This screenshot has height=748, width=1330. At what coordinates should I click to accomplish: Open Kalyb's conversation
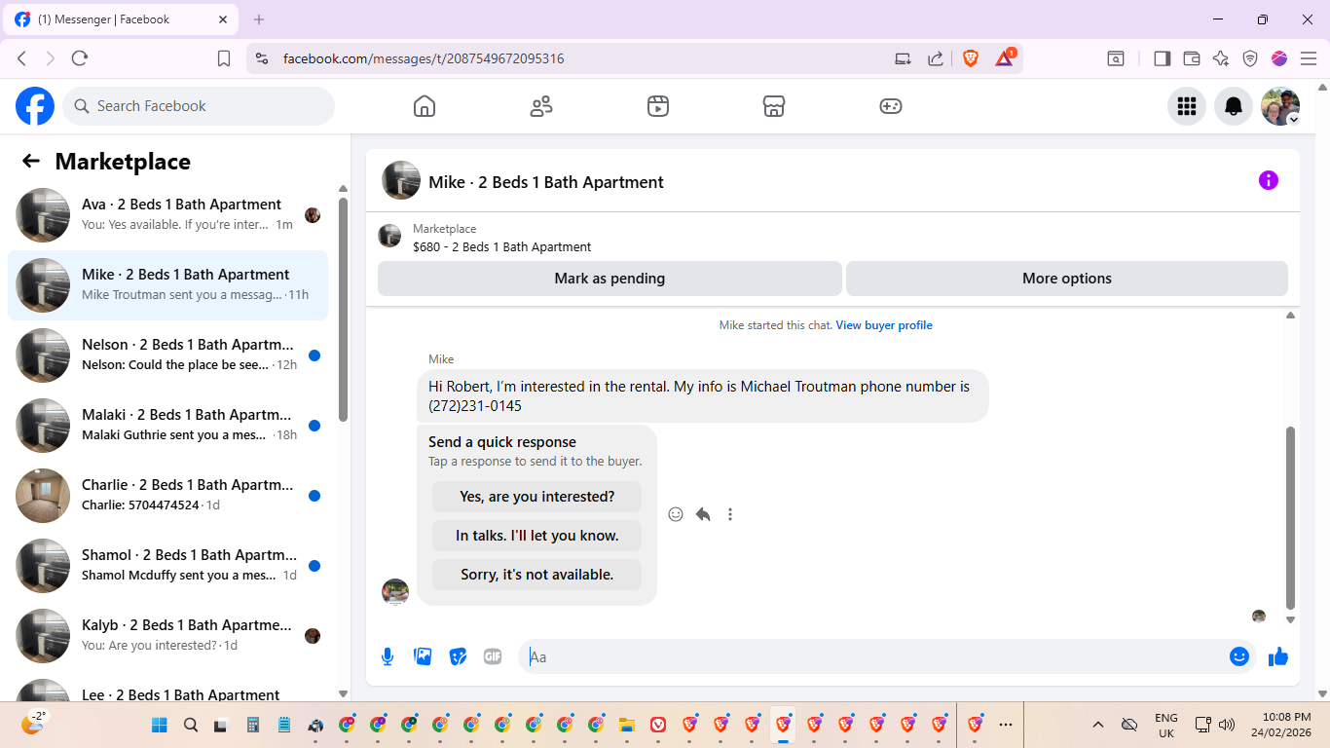167,636
